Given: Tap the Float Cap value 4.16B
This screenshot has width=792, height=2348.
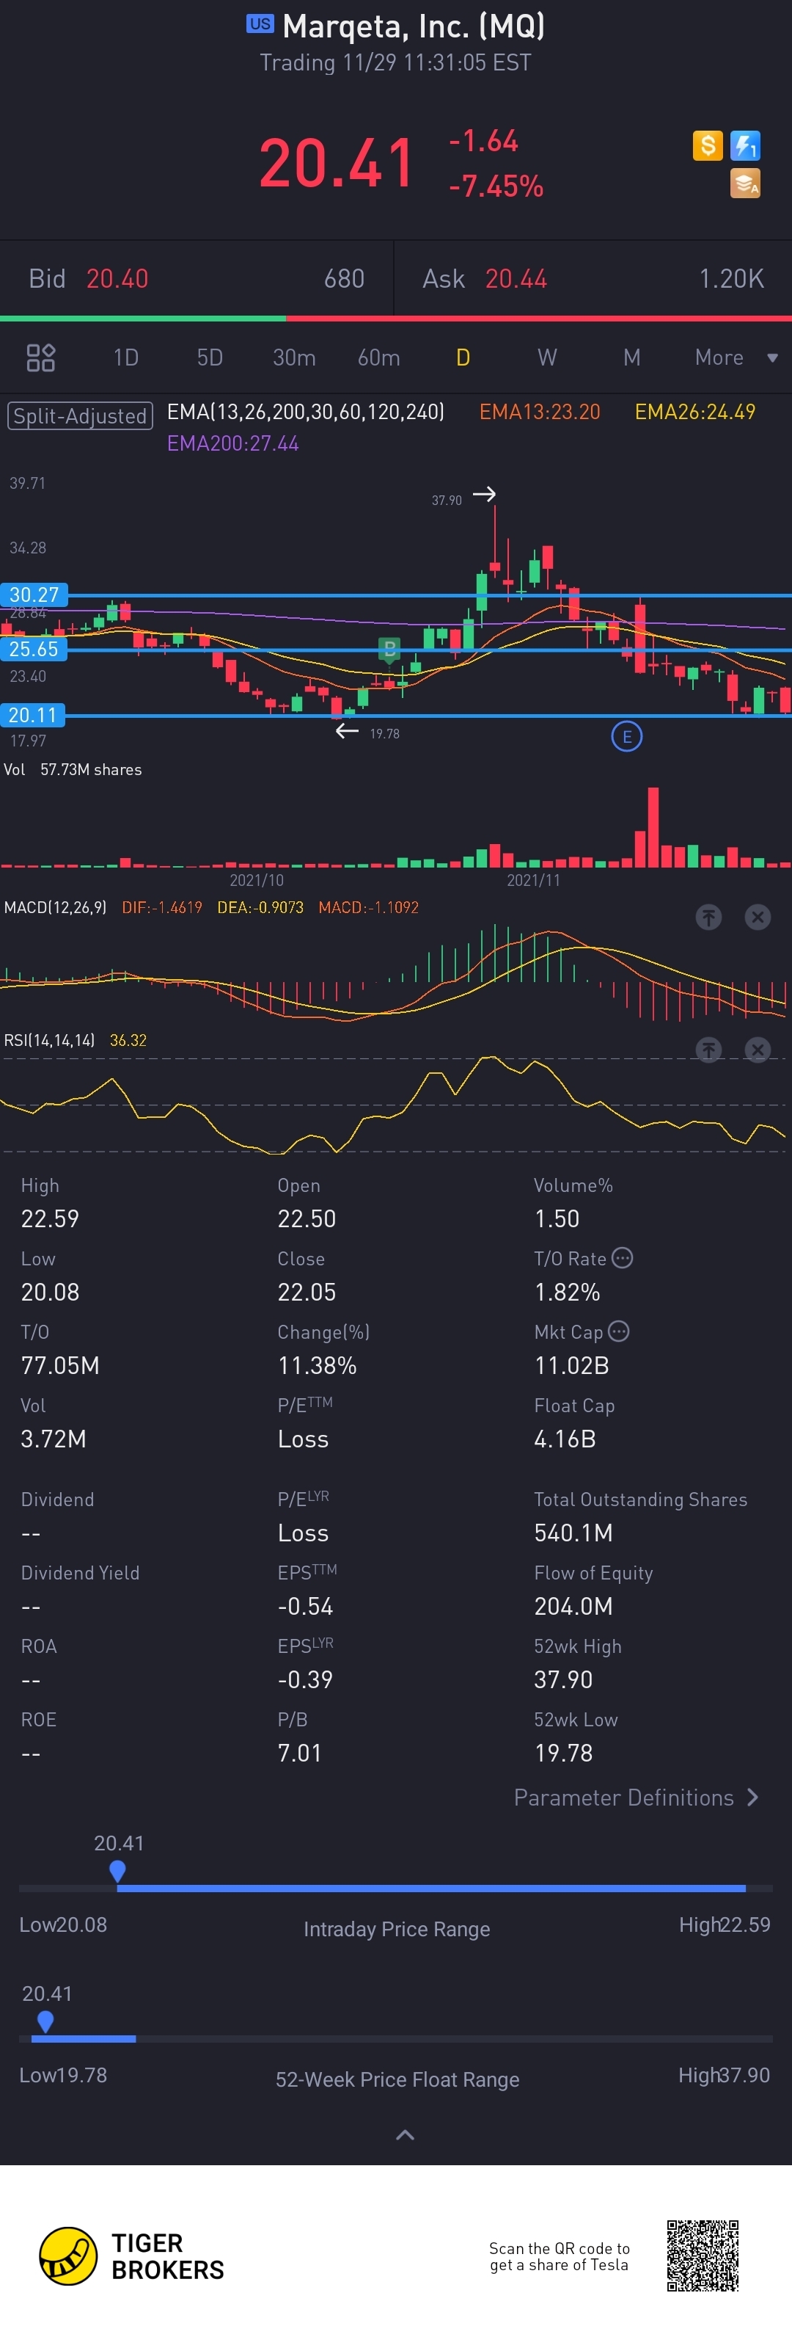Looking at the screenshot, I should click(x=565, y=1439).
